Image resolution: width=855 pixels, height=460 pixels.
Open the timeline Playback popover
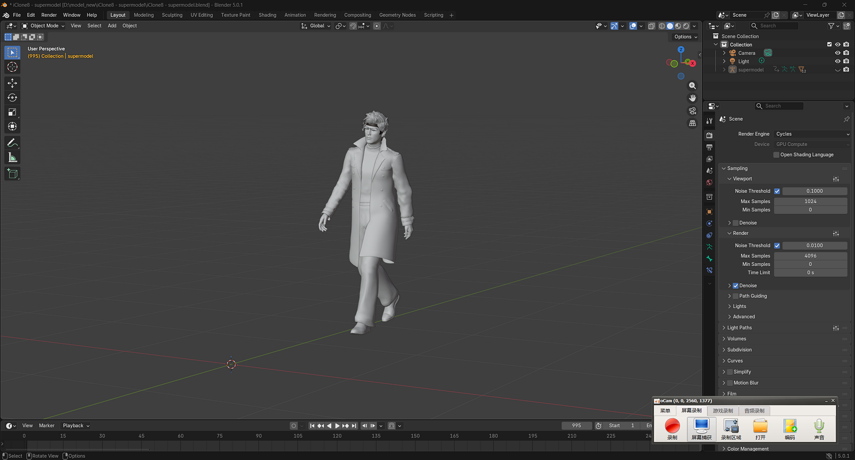pos(76,426)
